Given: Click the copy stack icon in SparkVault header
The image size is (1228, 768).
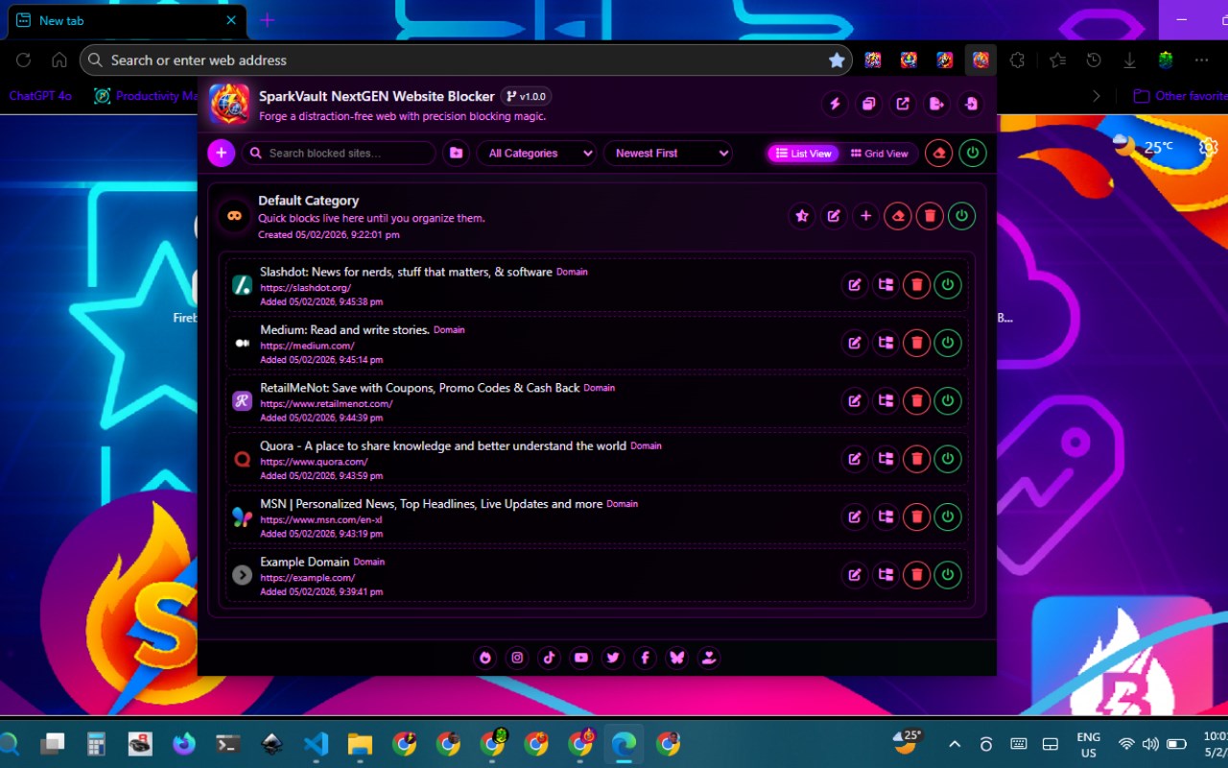Looking at the screenshot, I should click(869, 104).
